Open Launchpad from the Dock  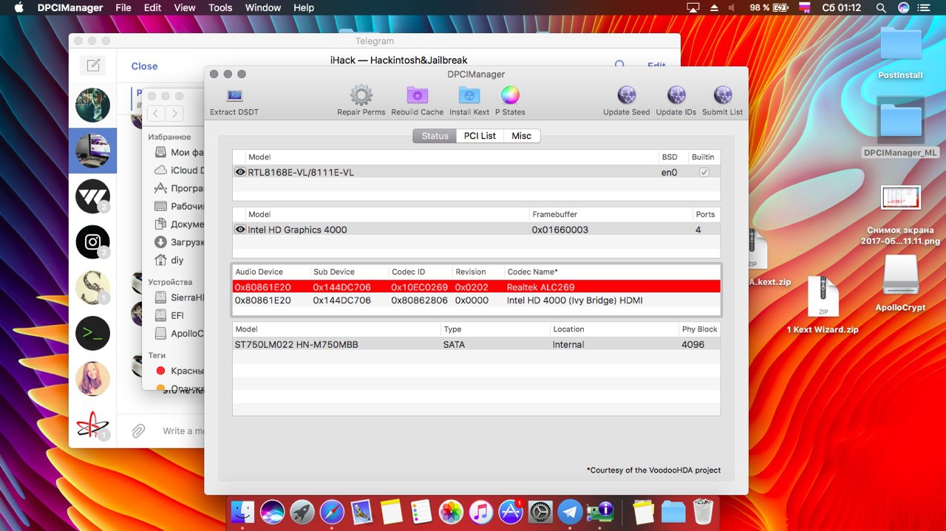point(302,512)
